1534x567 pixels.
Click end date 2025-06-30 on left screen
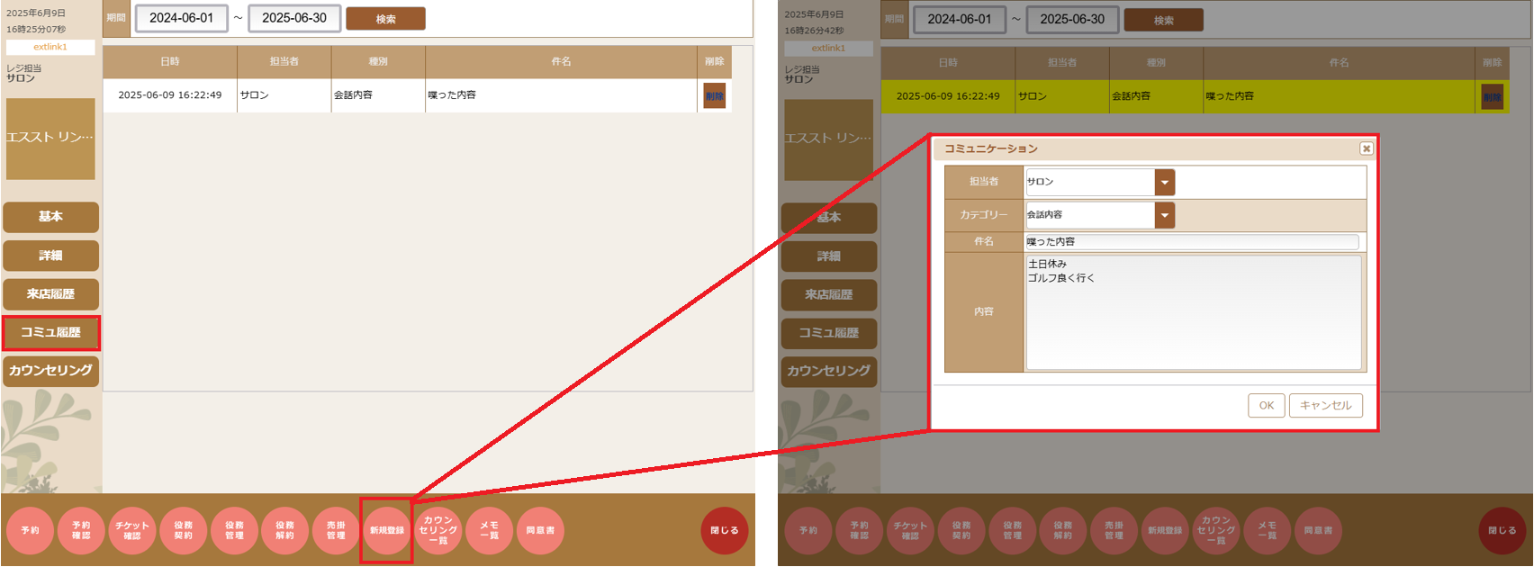click(x=294, y=18)
